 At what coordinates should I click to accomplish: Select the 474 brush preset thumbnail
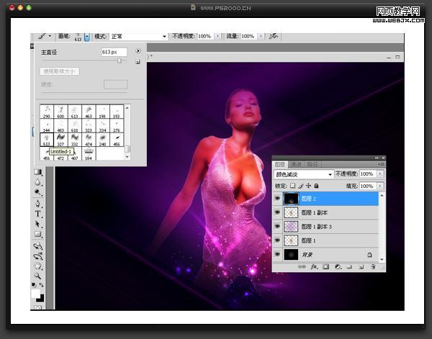[x=89, y=140]
